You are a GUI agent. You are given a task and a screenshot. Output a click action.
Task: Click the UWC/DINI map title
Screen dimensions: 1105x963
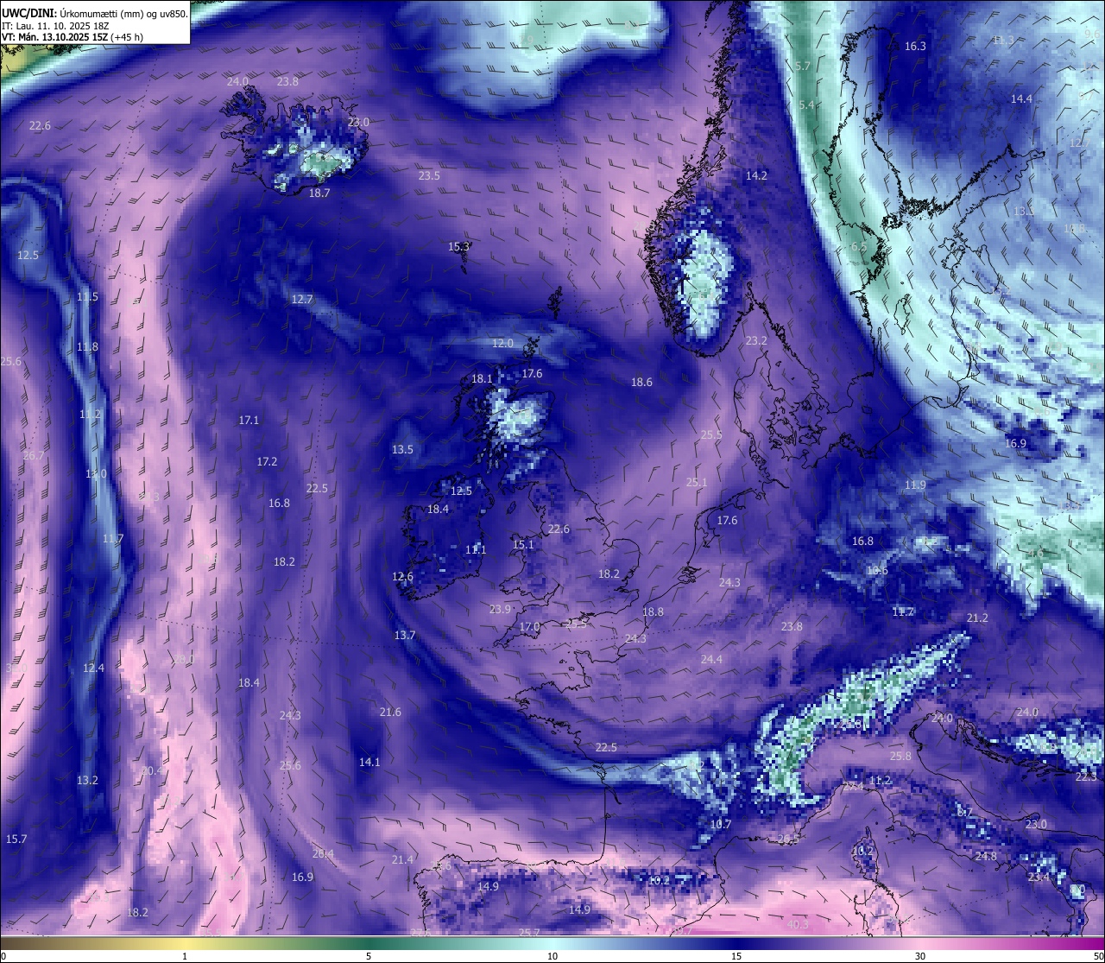94,12
